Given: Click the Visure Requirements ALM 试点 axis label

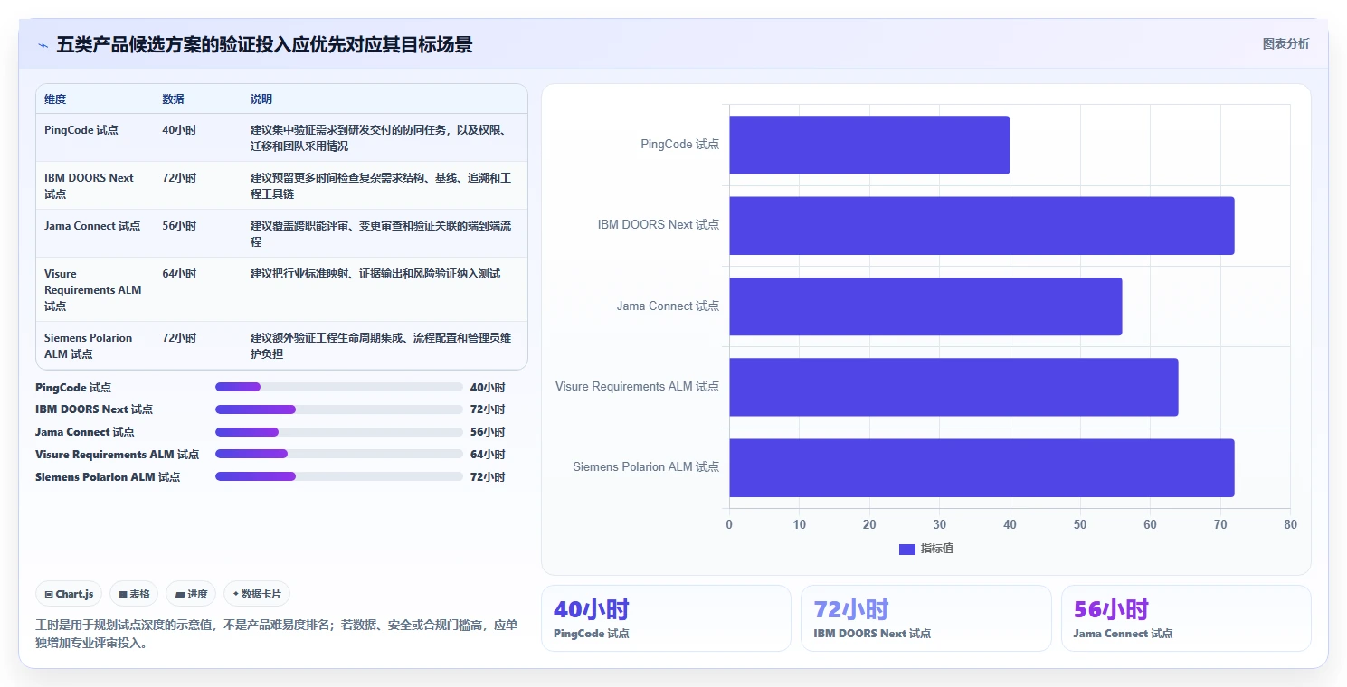Looking at the screenshot, I should pyautogui.click(x=638, y=387).
